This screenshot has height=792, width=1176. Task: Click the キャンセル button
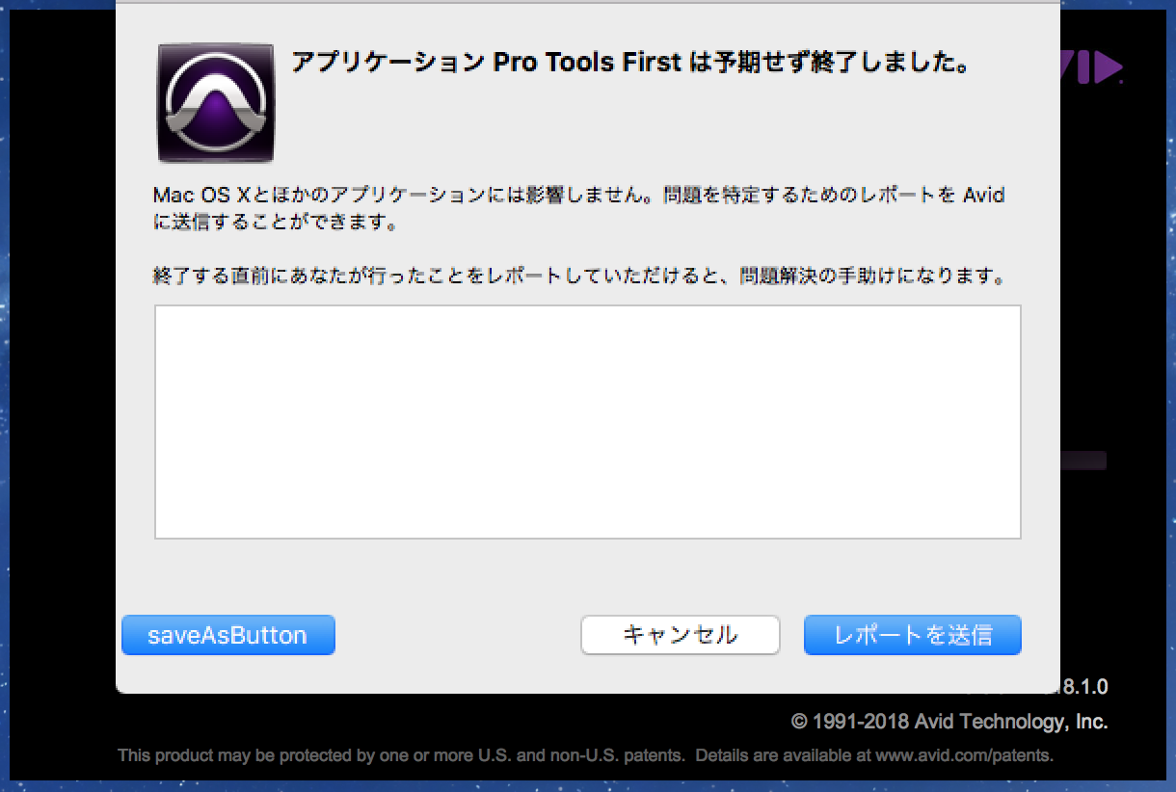coord(681,635)
